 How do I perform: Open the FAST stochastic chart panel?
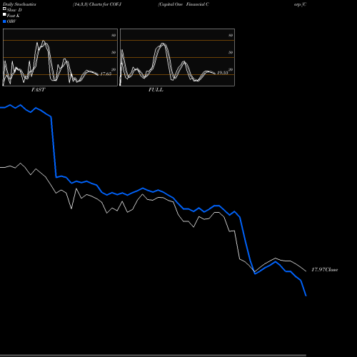(x=60, y=57)
